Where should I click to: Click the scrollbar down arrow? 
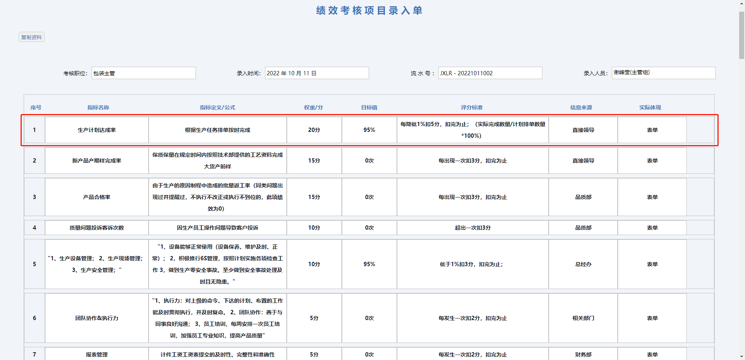click(x=742, y=357)
